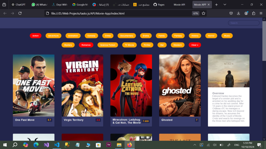Choose the TV Movie genre tag

(129, 45)
